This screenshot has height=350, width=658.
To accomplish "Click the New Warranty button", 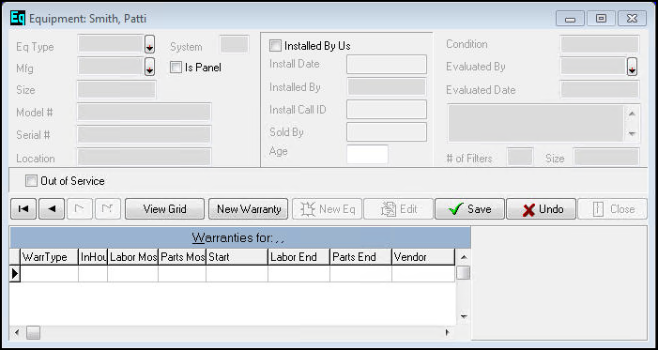I will [249, 209].
